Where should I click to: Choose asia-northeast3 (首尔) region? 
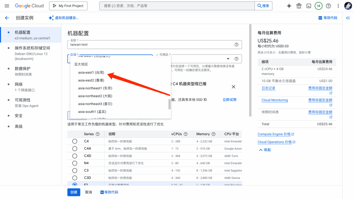pos(121,104)
